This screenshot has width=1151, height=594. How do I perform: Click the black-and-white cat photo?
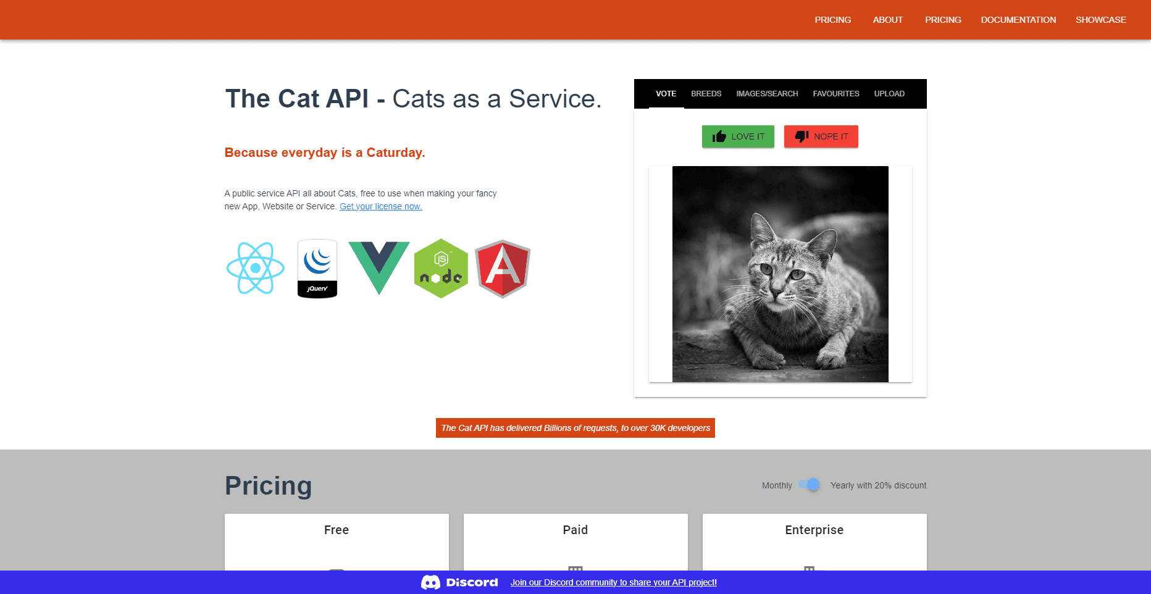pyautogui.click(x=781, y=274)
